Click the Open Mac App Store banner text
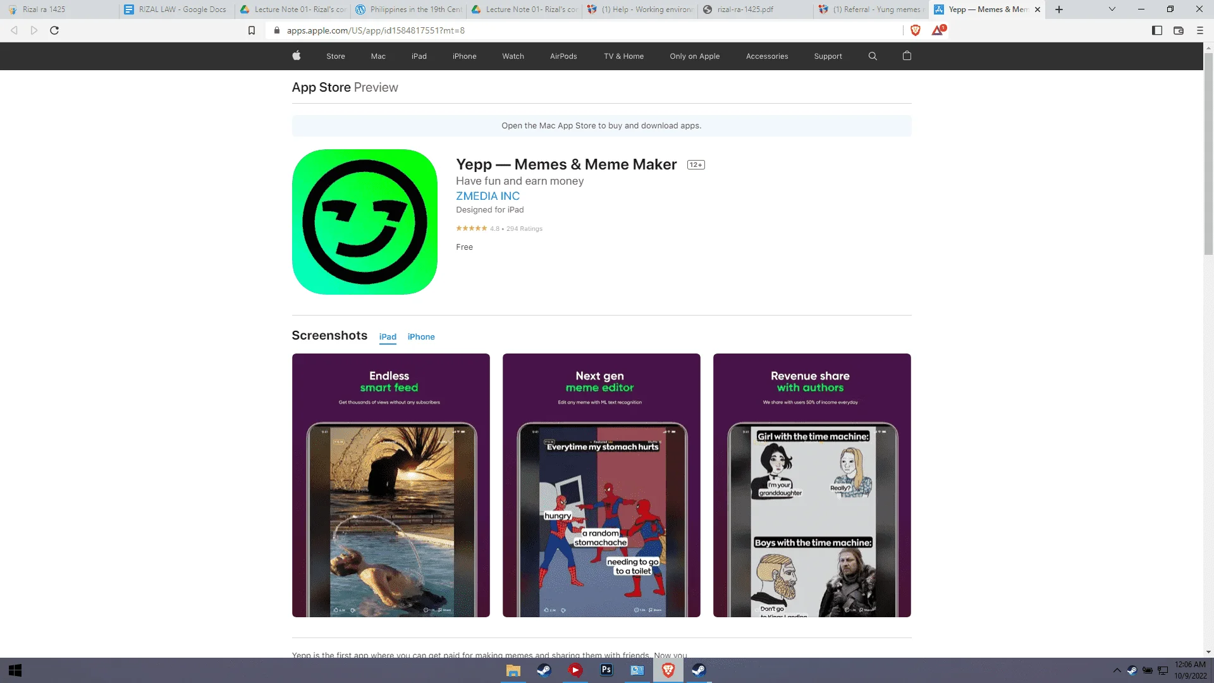Viewport: 1214px width, 683px height. pos(601,126)
